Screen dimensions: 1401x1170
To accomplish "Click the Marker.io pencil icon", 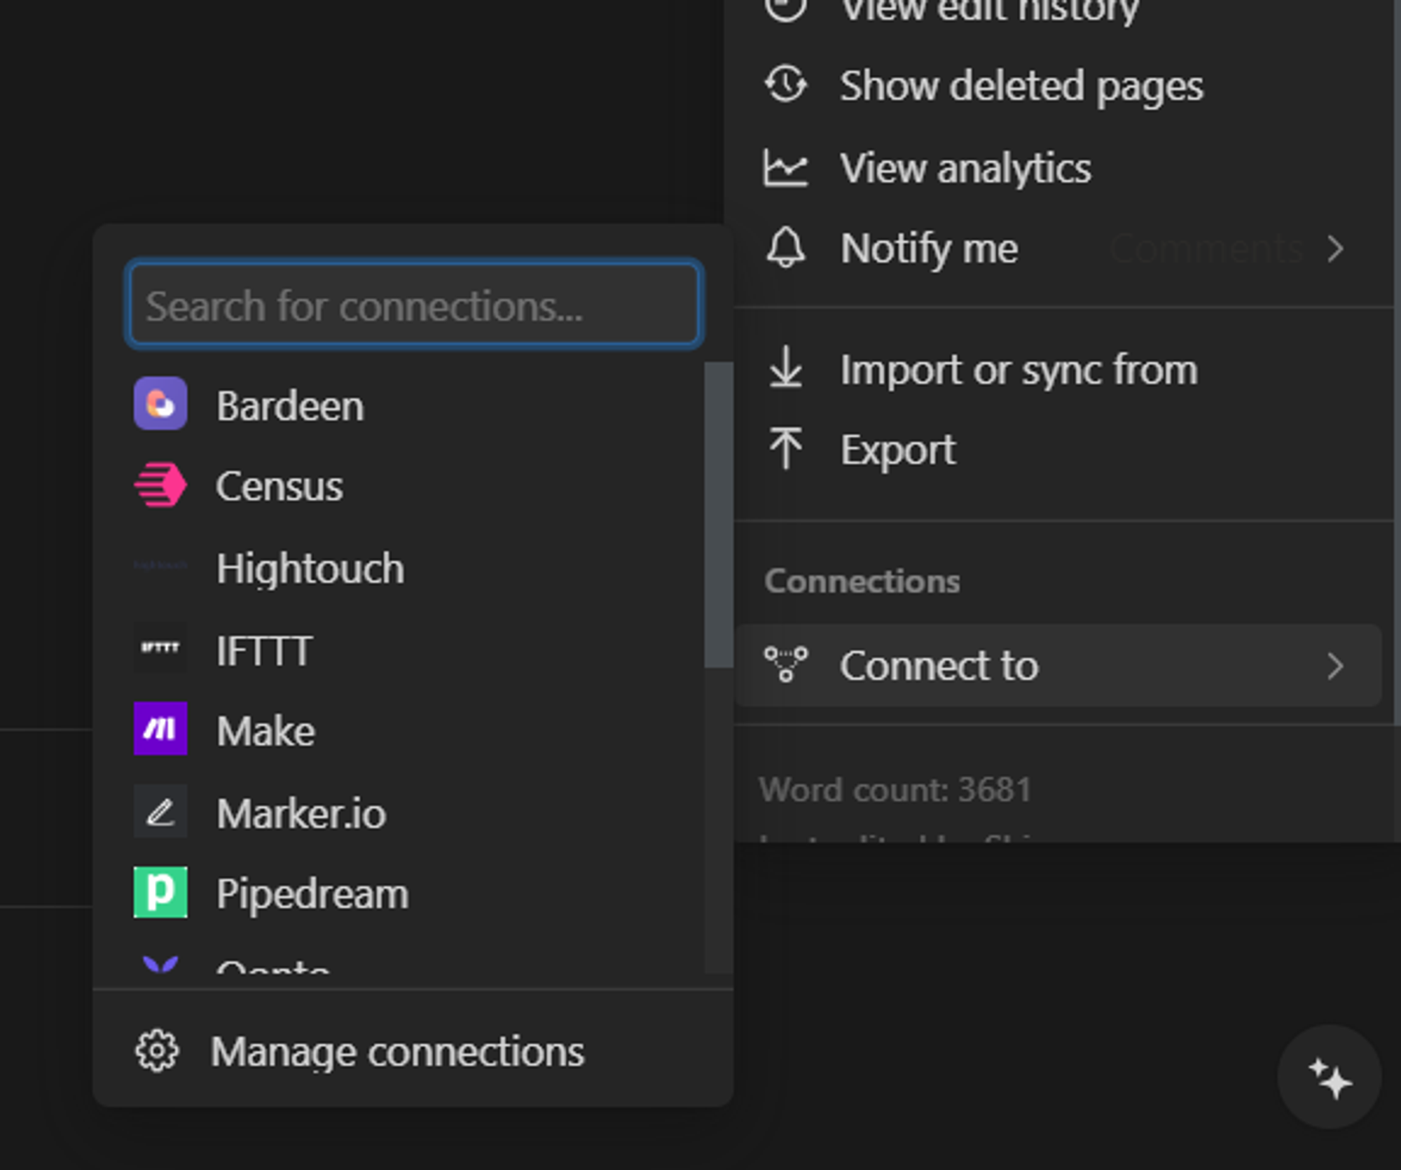I will coord(160,812).
